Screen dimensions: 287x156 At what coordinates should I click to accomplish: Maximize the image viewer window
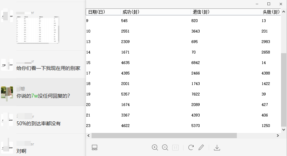[x=269, y=4]
